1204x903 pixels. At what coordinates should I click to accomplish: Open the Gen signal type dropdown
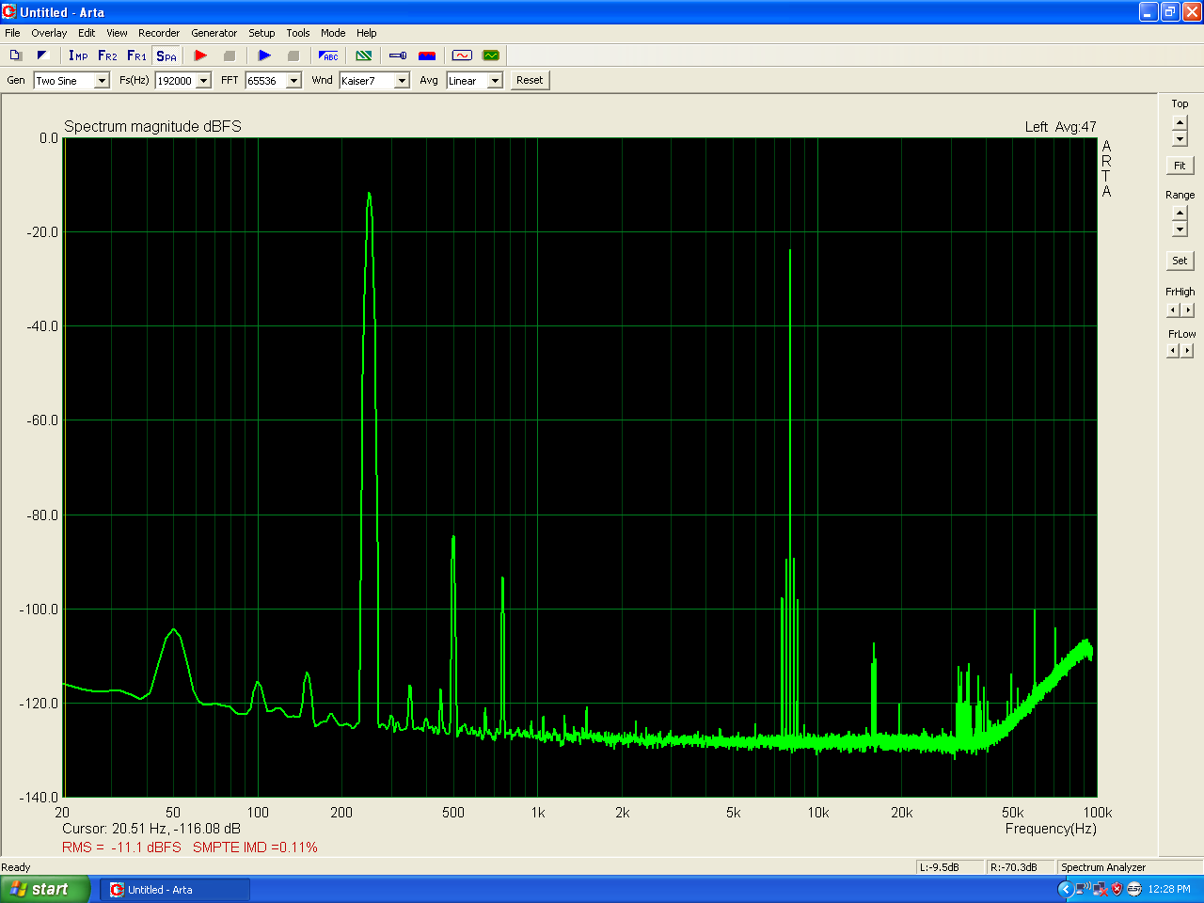pyautogui.click(x=103, y=81)
